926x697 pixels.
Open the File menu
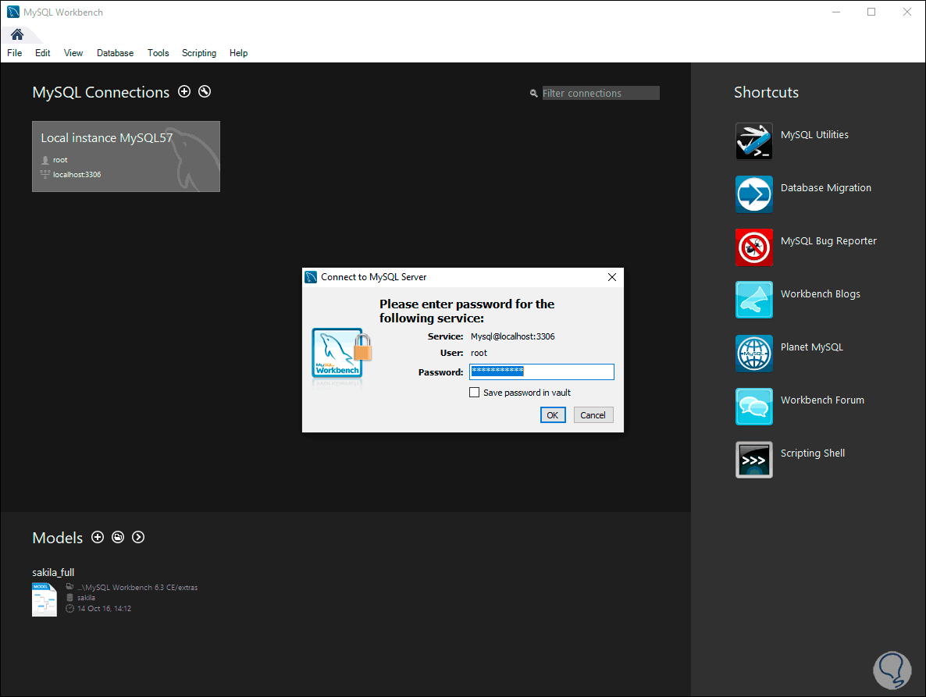pos(15,53)
